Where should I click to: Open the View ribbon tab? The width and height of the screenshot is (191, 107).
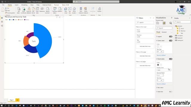point(32,5)
